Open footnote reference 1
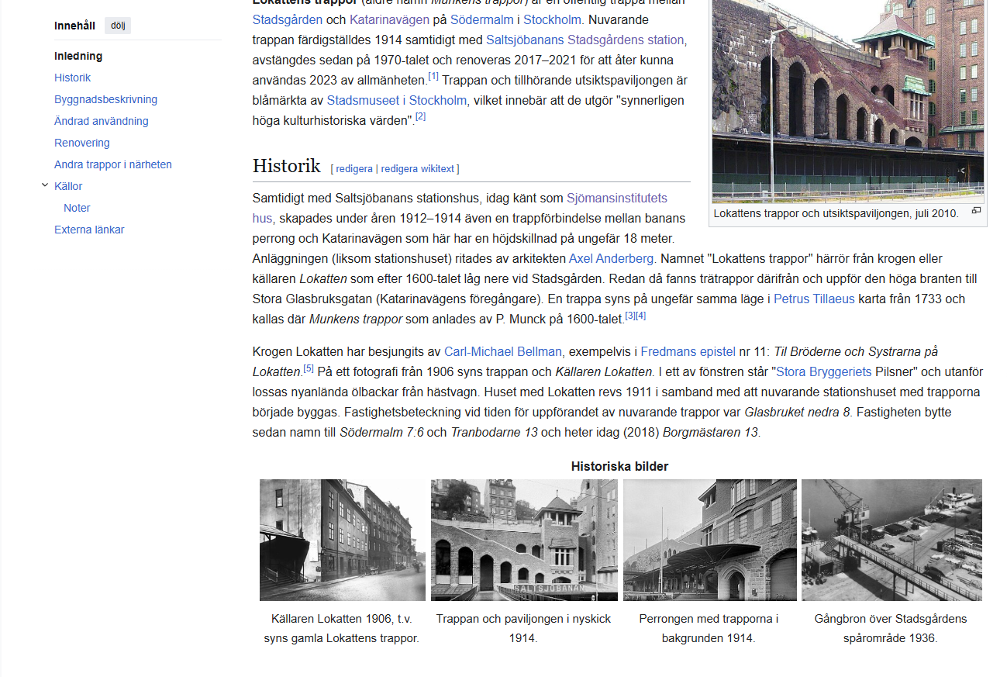The width and height of the screenshot is (1007, 677). tap(433, 76)
